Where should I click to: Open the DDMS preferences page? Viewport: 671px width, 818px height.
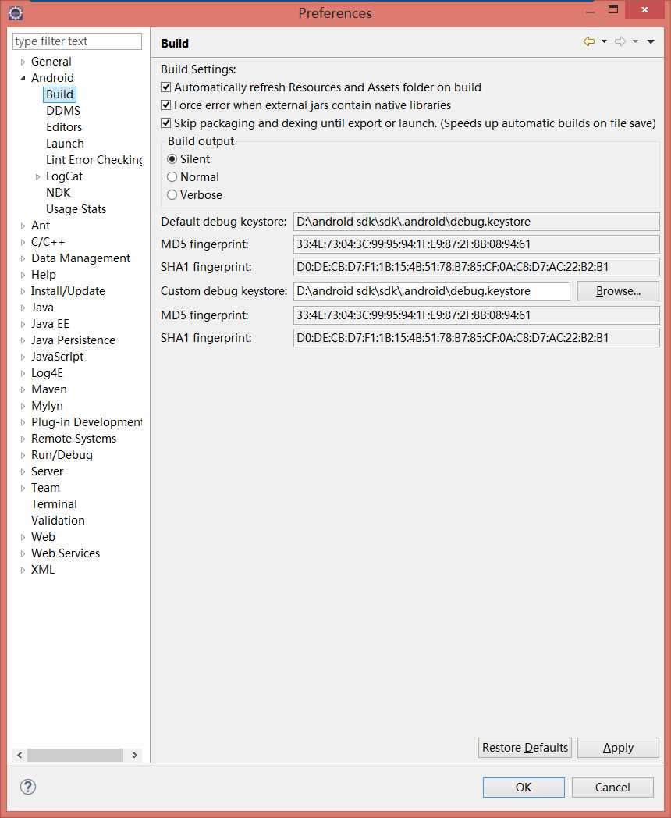[63, 111]
